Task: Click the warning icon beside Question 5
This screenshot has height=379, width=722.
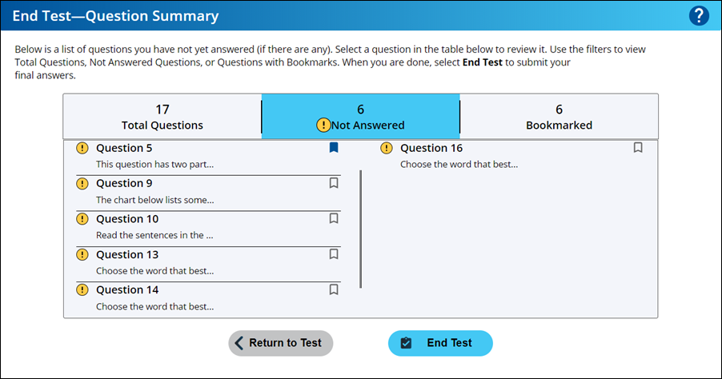Action: tap(82, 148)
